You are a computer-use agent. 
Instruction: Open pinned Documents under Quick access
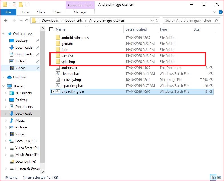pyautogui.click(x=24, y=54)
